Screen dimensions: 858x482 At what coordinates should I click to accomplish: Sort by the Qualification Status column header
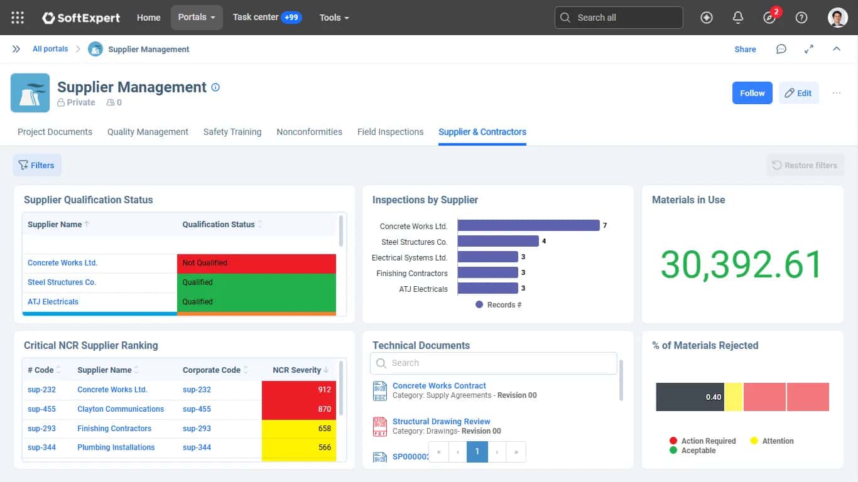(222, 225)
